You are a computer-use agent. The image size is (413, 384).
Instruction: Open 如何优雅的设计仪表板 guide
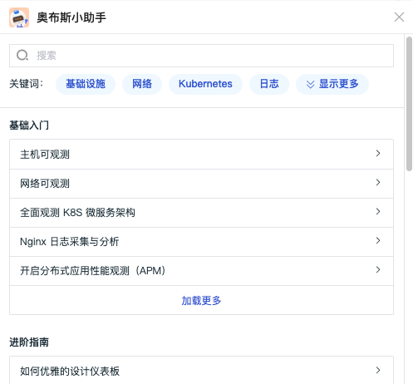(201, 371)
